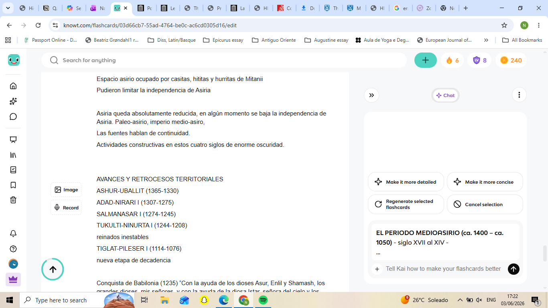The height and width of the screenshot is (308, 548).
Task: Open the browser profile avatar N
Action: pyautogui.click(x=524, y=25)
